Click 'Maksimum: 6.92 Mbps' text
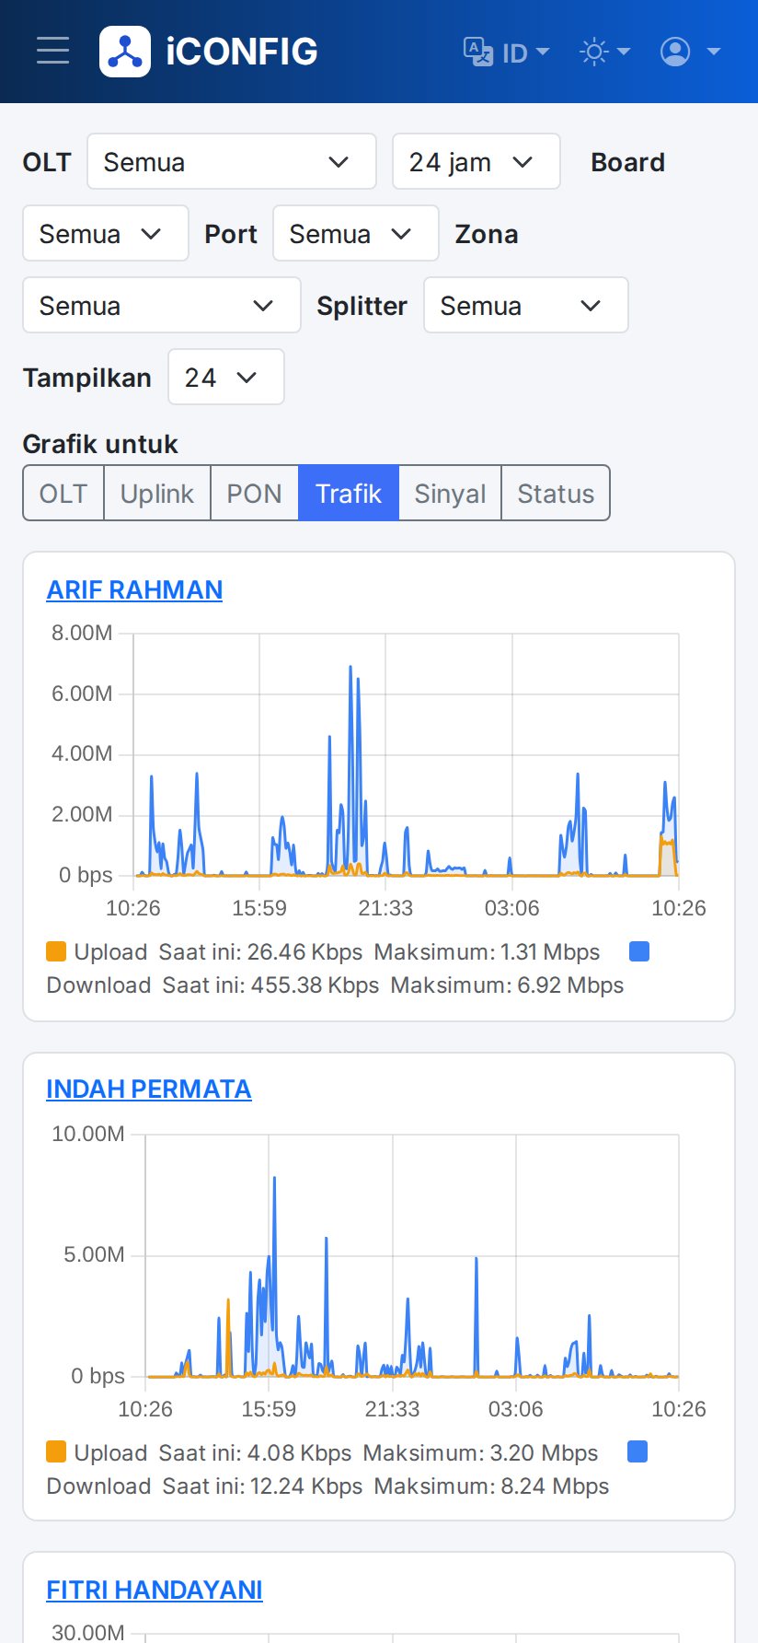758x1643 pixels. tap(507, 985)
